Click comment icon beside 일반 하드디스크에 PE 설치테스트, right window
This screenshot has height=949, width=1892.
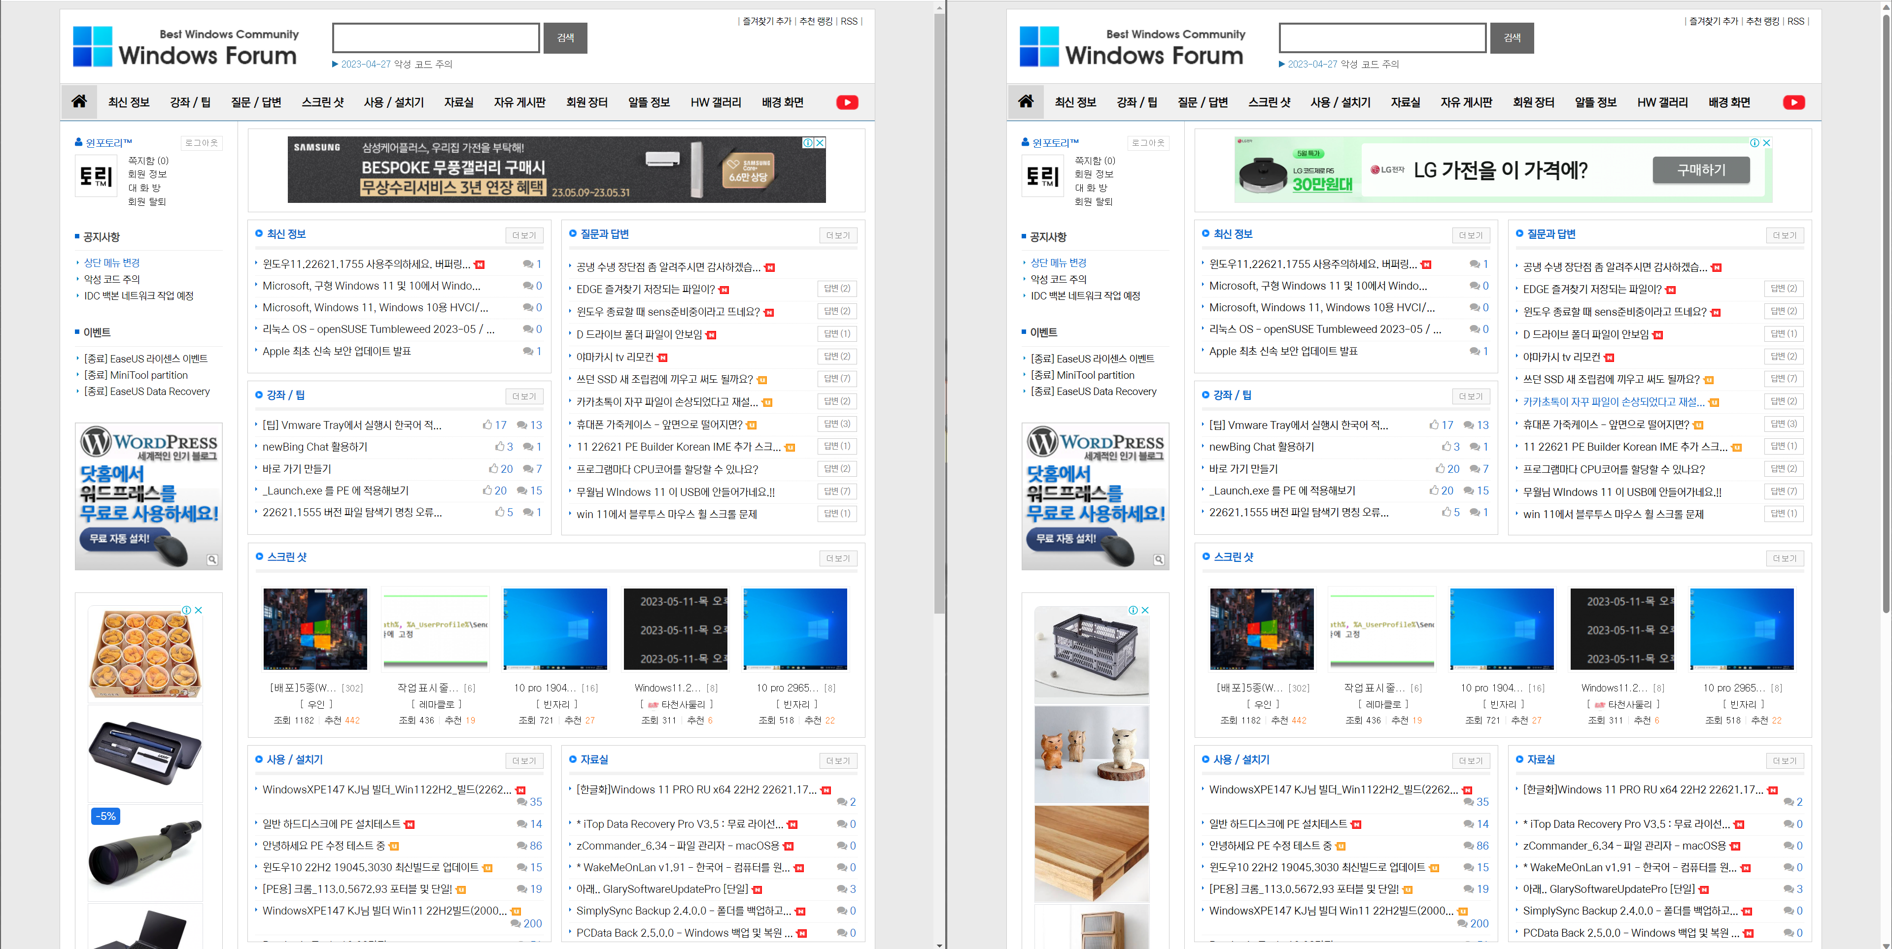coord(1468,825)
